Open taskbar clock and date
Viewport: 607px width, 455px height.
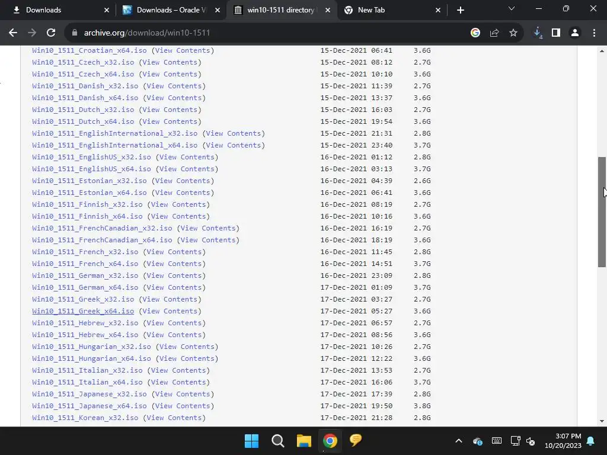coord(563,441)
